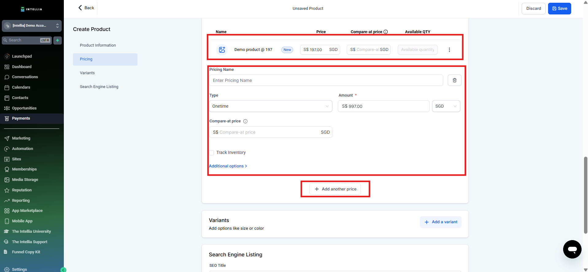The image size is (588, 272).
Task: Collapse the sidebar with green arrow
Action: [64, 270]
